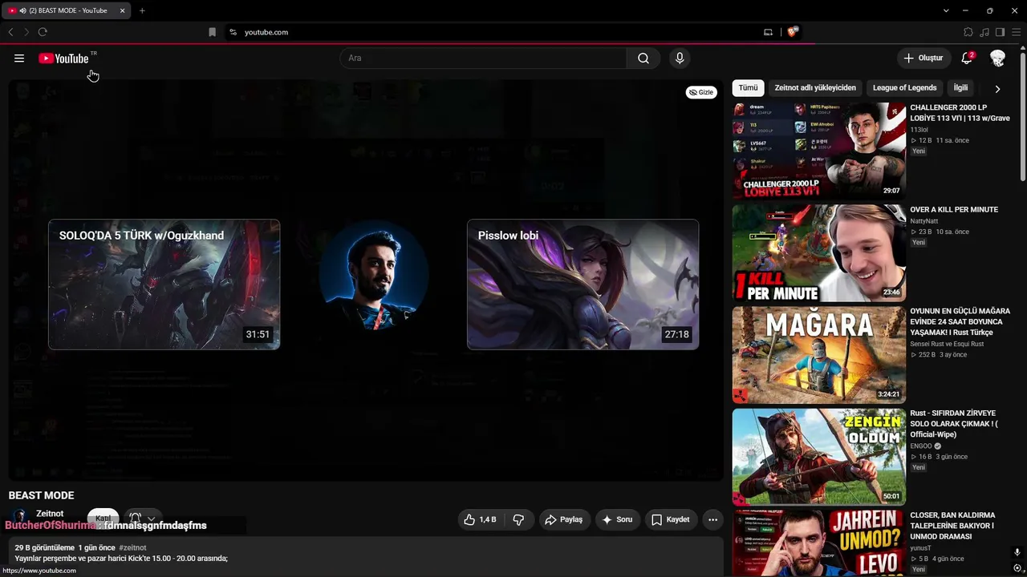This screenshot has width=1027, height=577.
Task: Select the League of Legends chip
Action: [904, 88]
